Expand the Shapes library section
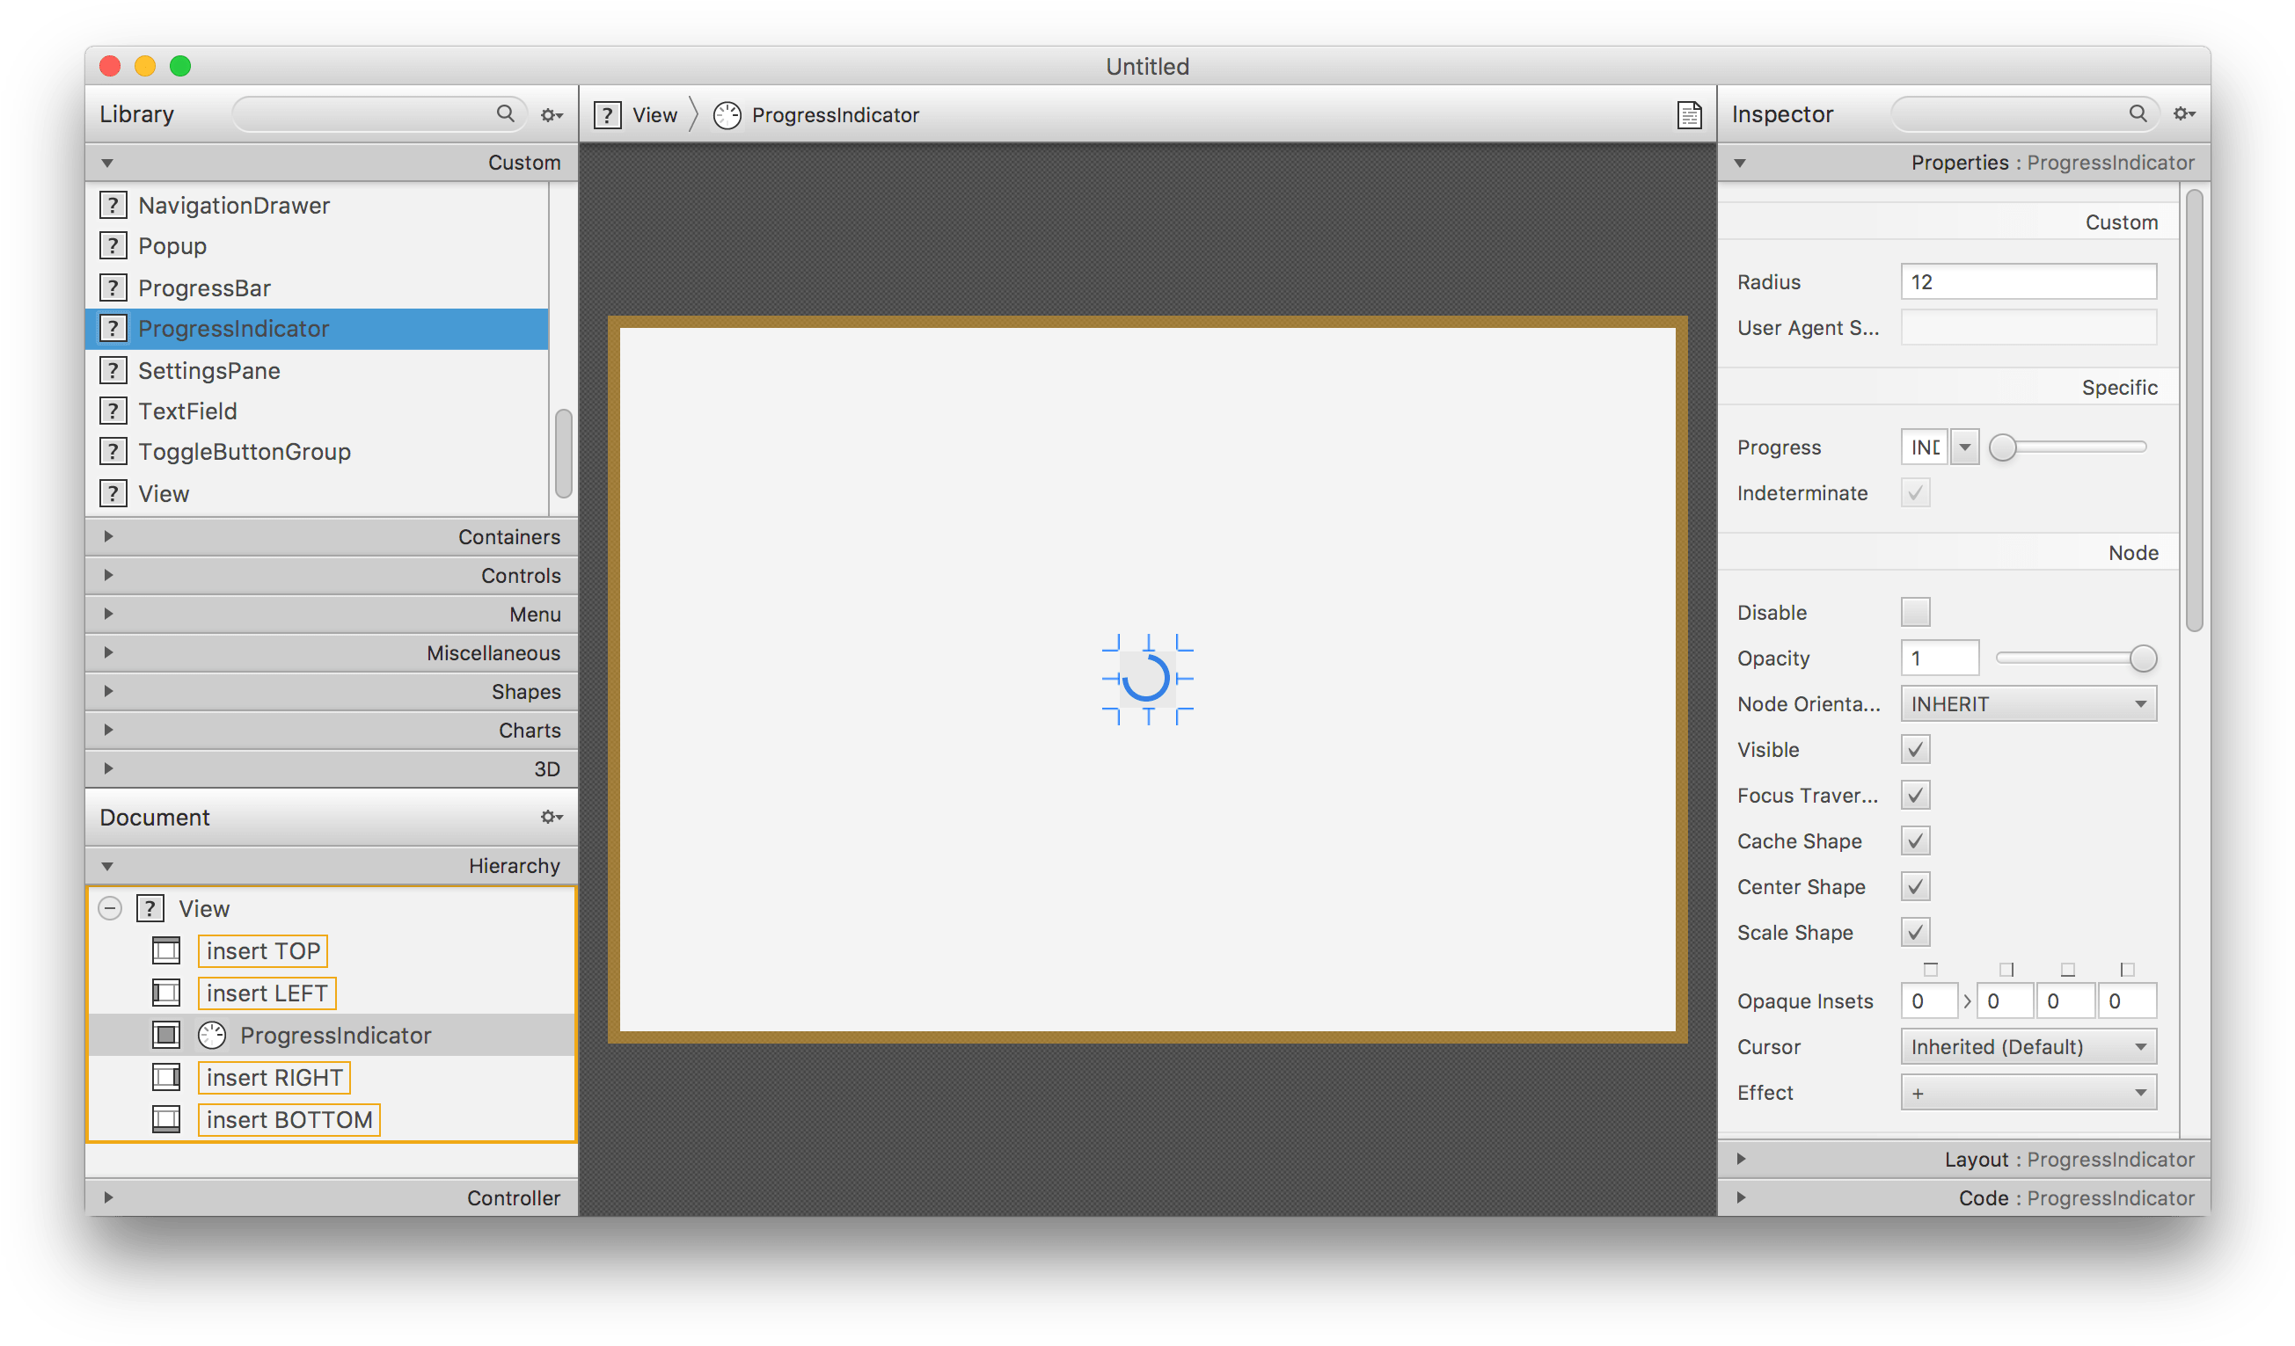 pos(107,691)
